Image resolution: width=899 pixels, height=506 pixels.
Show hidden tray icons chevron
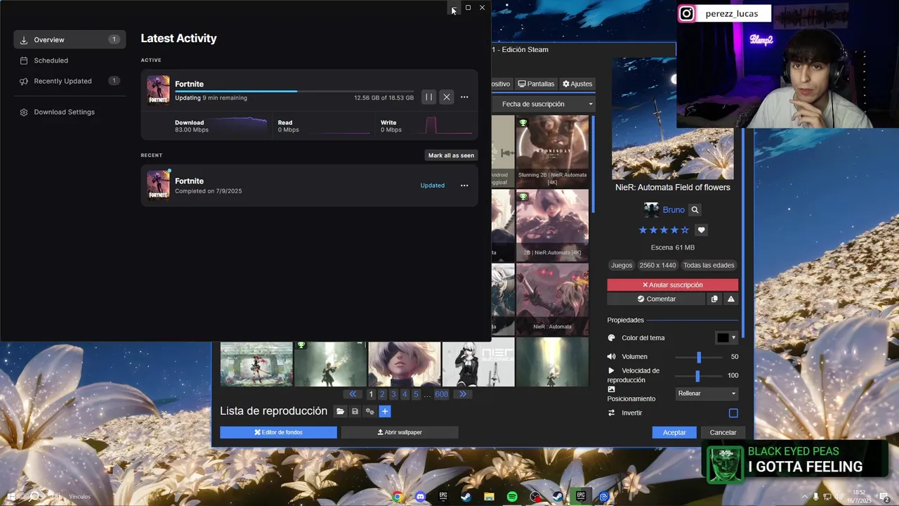click(x=804, y=497)
